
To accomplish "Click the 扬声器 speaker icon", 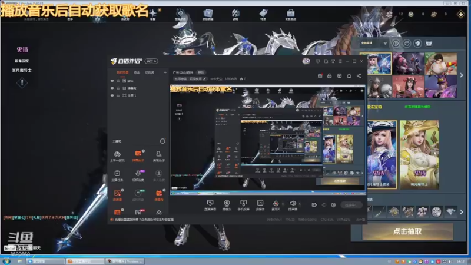I will 292,204.
